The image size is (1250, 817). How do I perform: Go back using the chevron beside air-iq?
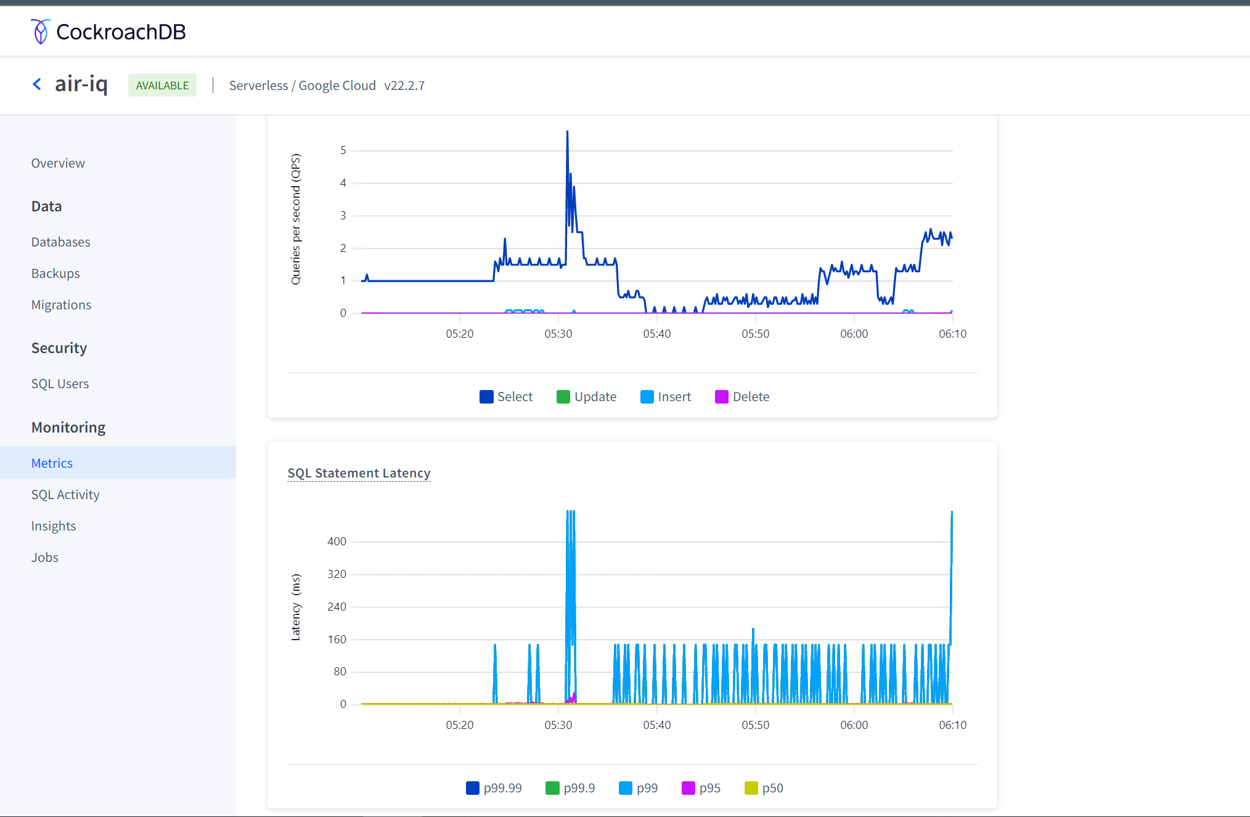coord(37,84)
